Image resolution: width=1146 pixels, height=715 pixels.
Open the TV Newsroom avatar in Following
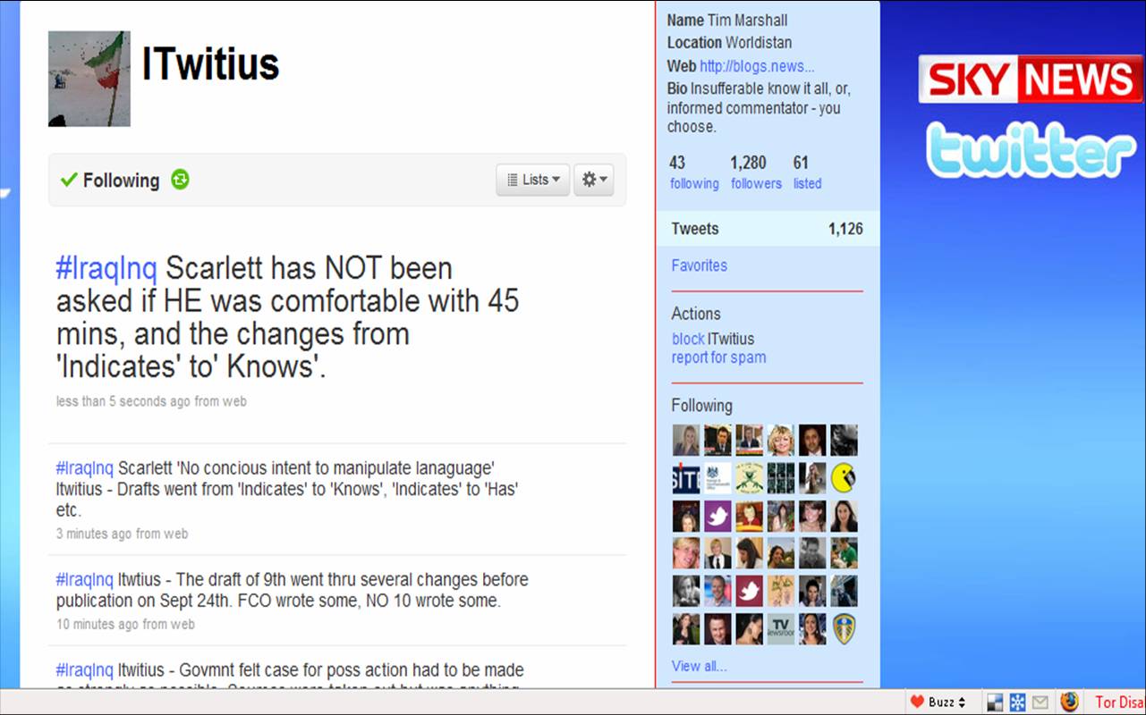(781, 628)
